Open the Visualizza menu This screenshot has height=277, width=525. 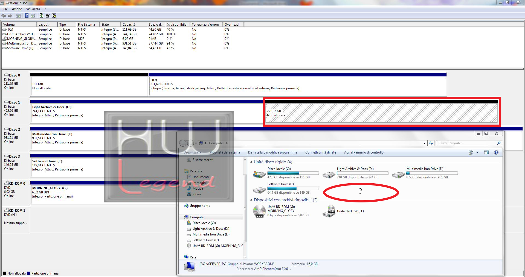(x=33, y=9)
